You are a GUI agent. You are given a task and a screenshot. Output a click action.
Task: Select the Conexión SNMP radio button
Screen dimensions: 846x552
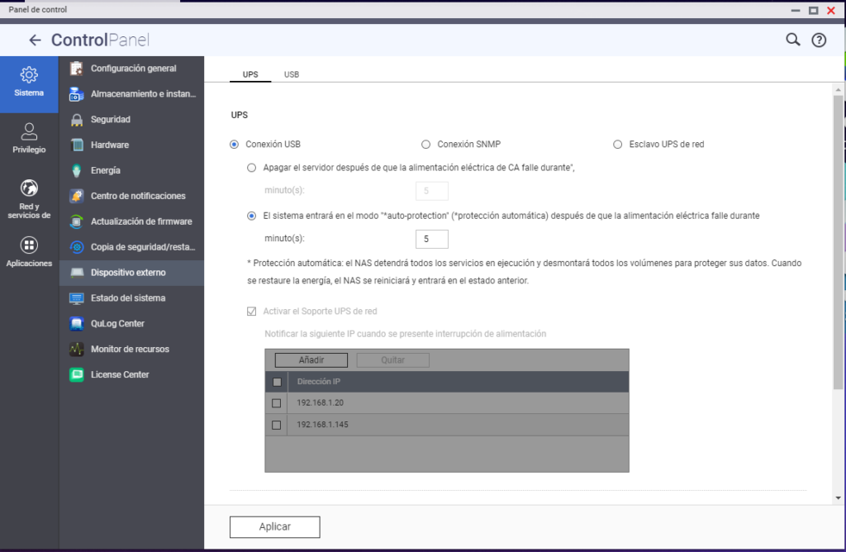(426, 145)
